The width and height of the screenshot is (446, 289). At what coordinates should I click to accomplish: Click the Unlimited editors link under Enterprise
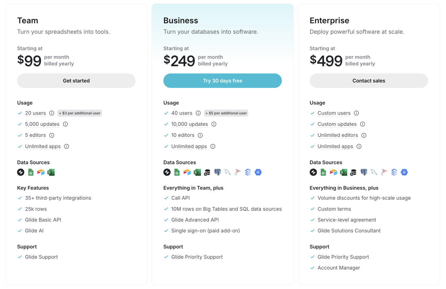[x=338, y=135]
